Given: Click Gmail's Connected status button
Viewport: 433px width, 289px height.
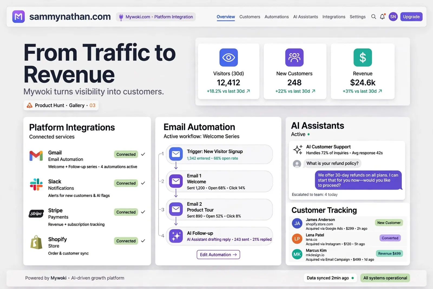Looking at the screenshot, I should pyautogui.click(x=126, y=154).
